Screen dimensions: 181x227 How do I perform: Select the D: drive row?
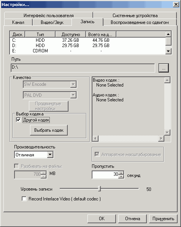87,46
